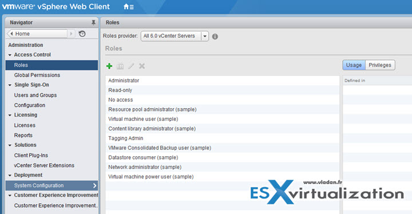Select the Read-only role
This screenshot has width=412, height=214.
point(222,90)
